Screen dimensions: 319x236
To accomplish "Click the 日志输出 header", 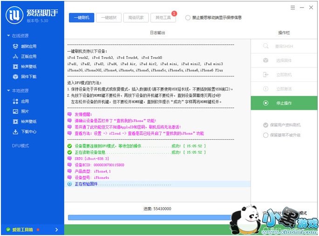I will [x=157, y=33].
